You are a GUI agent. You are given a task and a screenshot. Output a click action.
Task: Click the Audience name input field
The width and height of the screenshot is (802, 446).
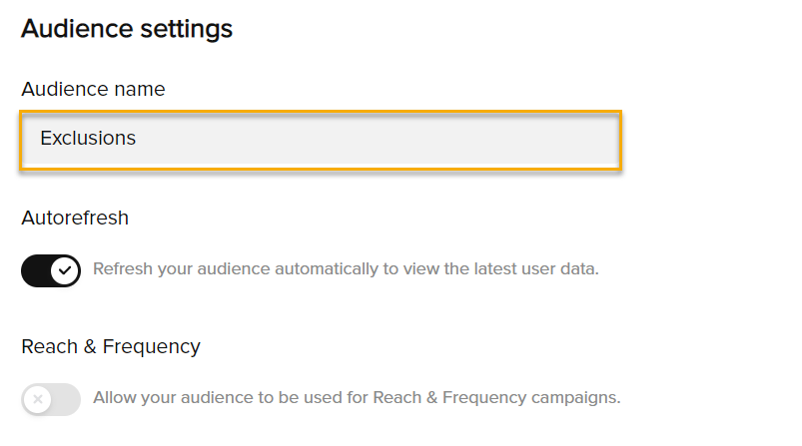click(320, 140)
